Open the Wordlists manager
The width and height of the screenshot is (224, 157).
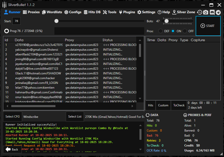pos(52,12)
